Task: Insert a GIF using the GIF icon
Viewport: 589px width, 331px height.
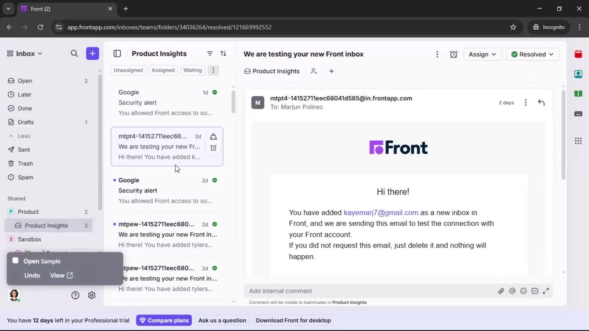Action: pos(535,291)
